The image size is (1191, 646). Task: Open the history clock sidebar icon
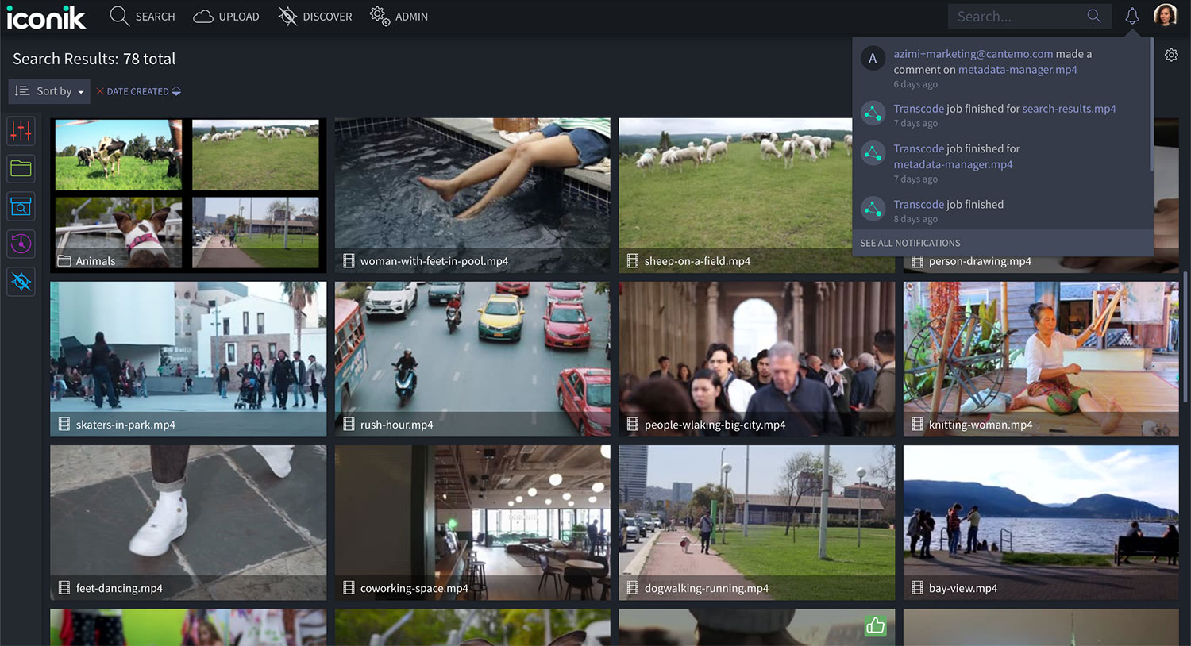point(21,244)
